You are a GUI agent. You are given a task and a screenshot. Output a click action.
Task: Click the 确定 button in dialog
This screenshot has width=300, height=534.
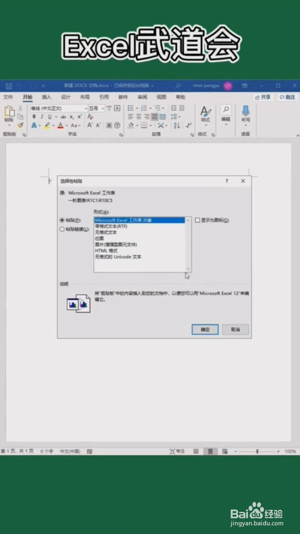205,330
